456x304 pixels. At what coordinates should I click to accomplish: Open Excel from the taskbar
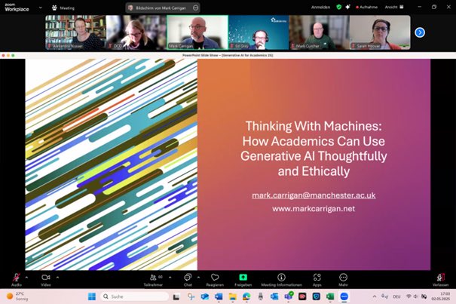(x=330, y=296)
